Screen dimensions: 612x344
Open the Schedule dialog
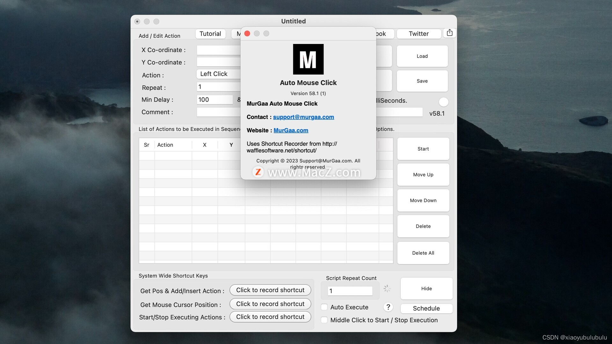coord(426,308)
